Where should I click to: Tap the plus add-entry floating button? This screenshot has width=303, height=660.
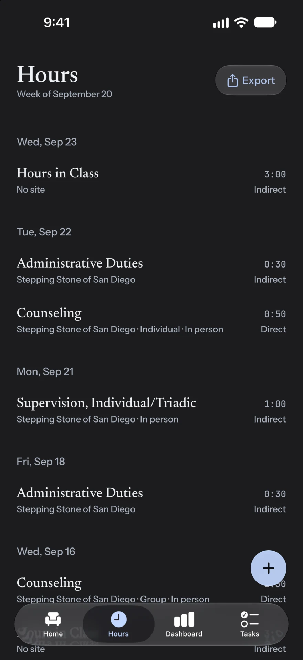pyautogui.click(x=269, y=568)
